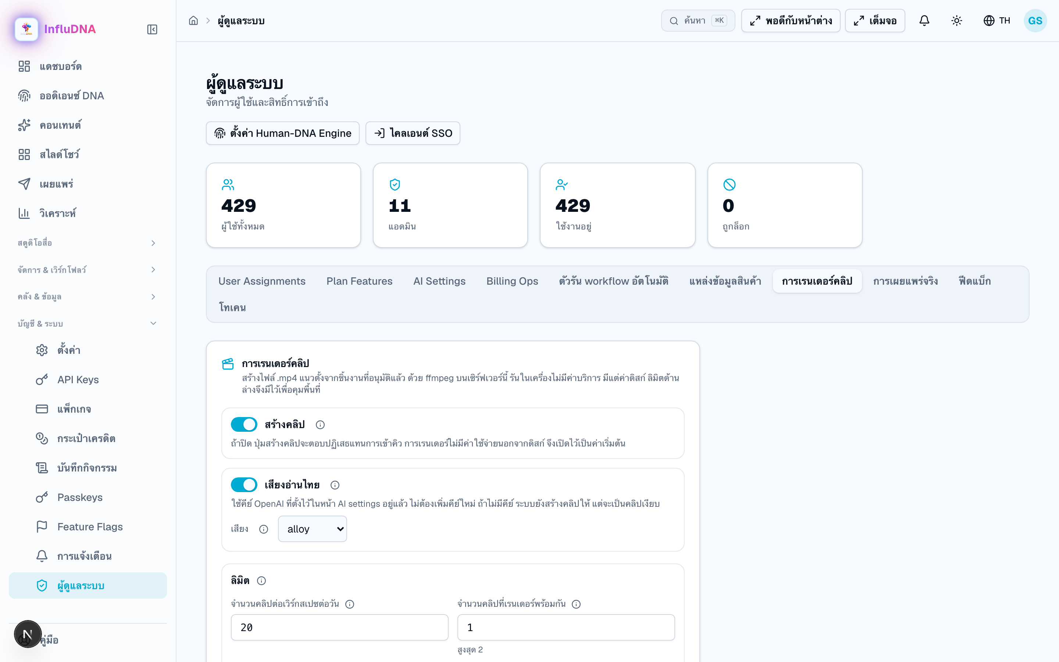Image resolution: width=1059 pixels, height=662 pixels.
Task: Focus the daily clips per workspace field
Action: point(340,627)
